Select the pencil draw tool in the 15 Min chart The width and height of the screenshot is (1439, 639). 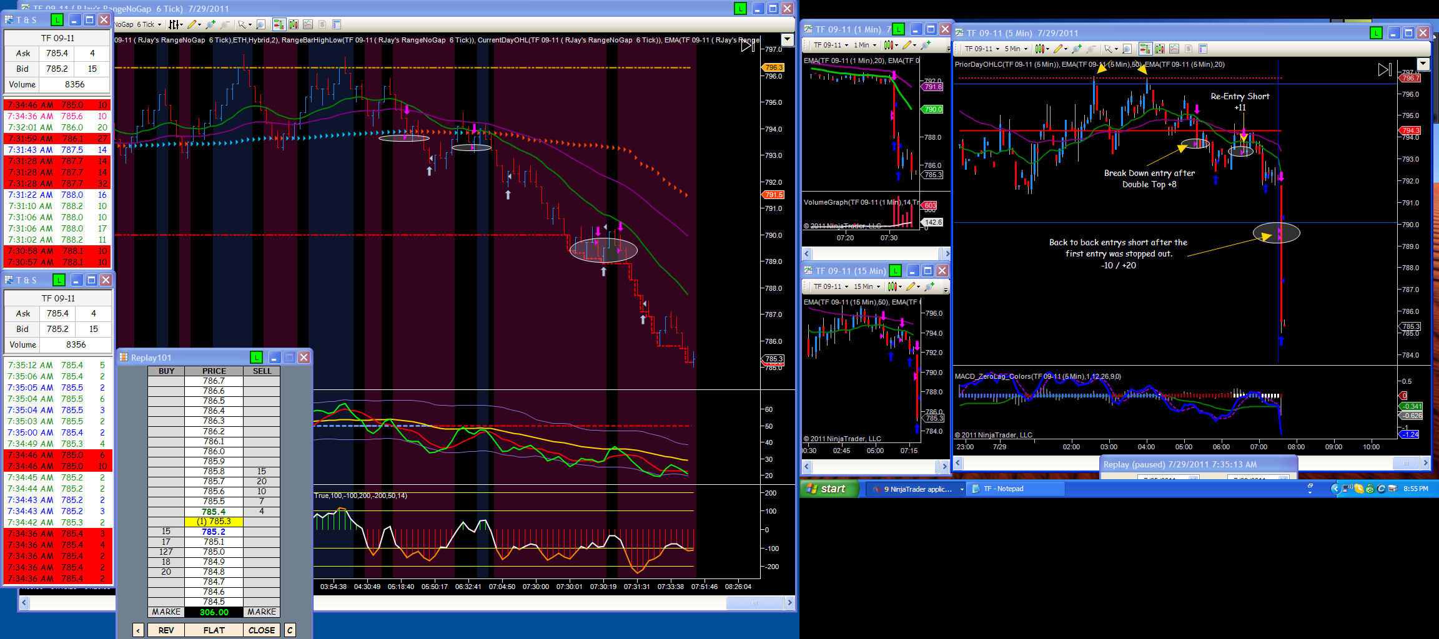[911, 286]
